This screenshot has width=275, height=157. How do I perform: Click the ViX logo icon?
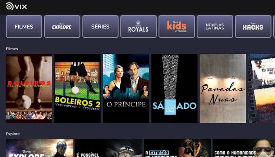pyautogui.click(x=16, y=6)
